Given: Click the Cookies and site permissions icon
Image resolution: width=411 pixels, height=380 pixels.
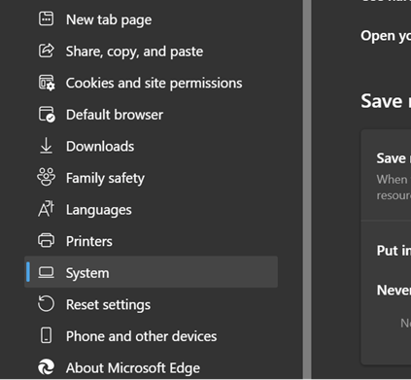Looking at the screenshot, I should (x=47, y=83).
